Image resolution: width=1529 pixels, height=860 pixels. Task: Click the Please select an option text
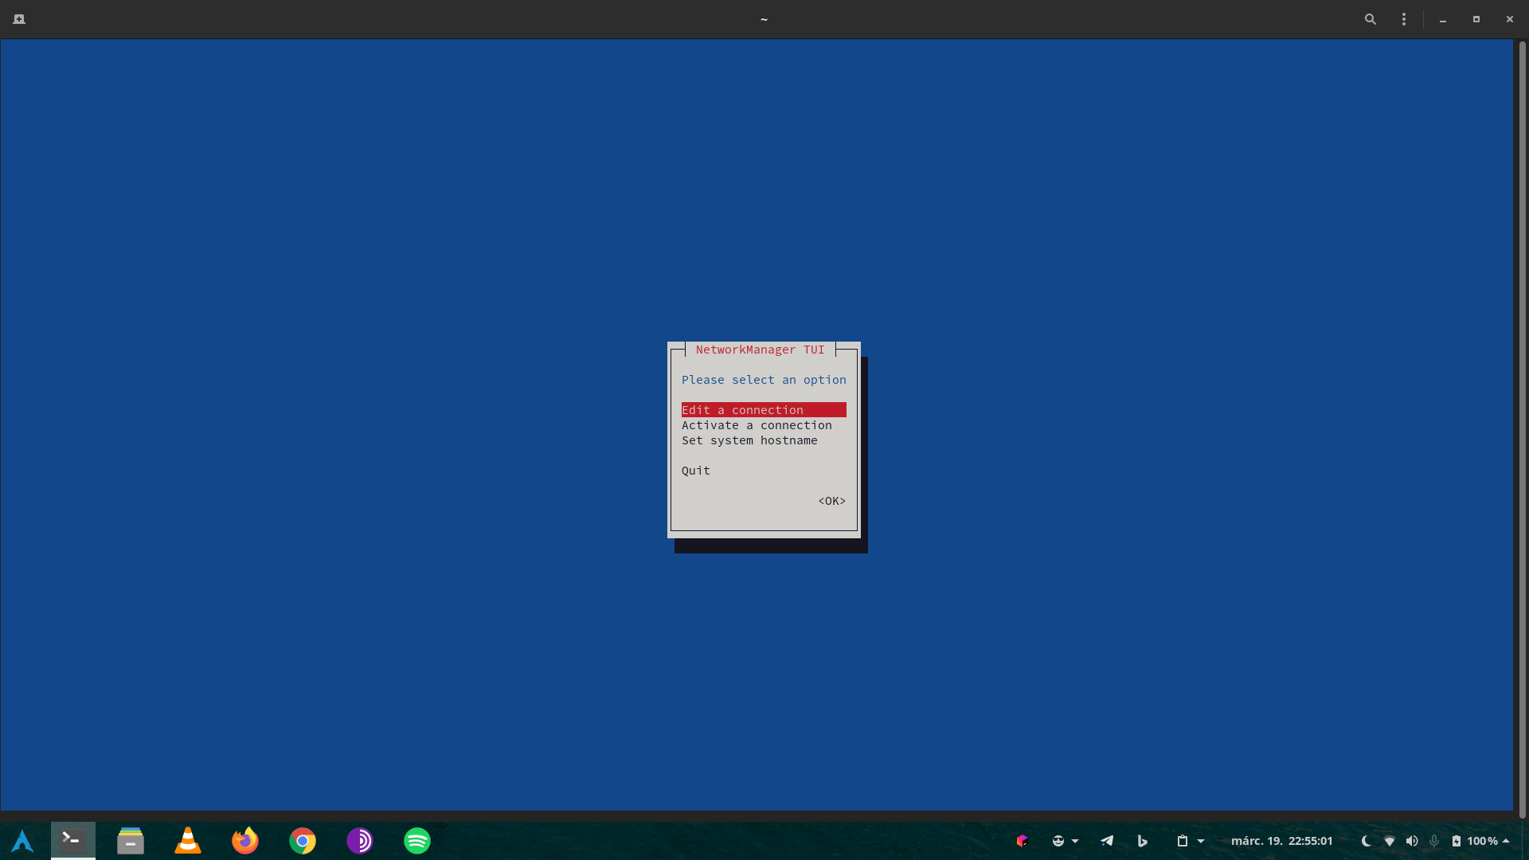(764, 380)
